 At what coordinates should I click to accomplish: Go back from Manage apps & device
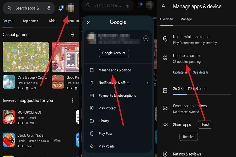pos(163,7)
